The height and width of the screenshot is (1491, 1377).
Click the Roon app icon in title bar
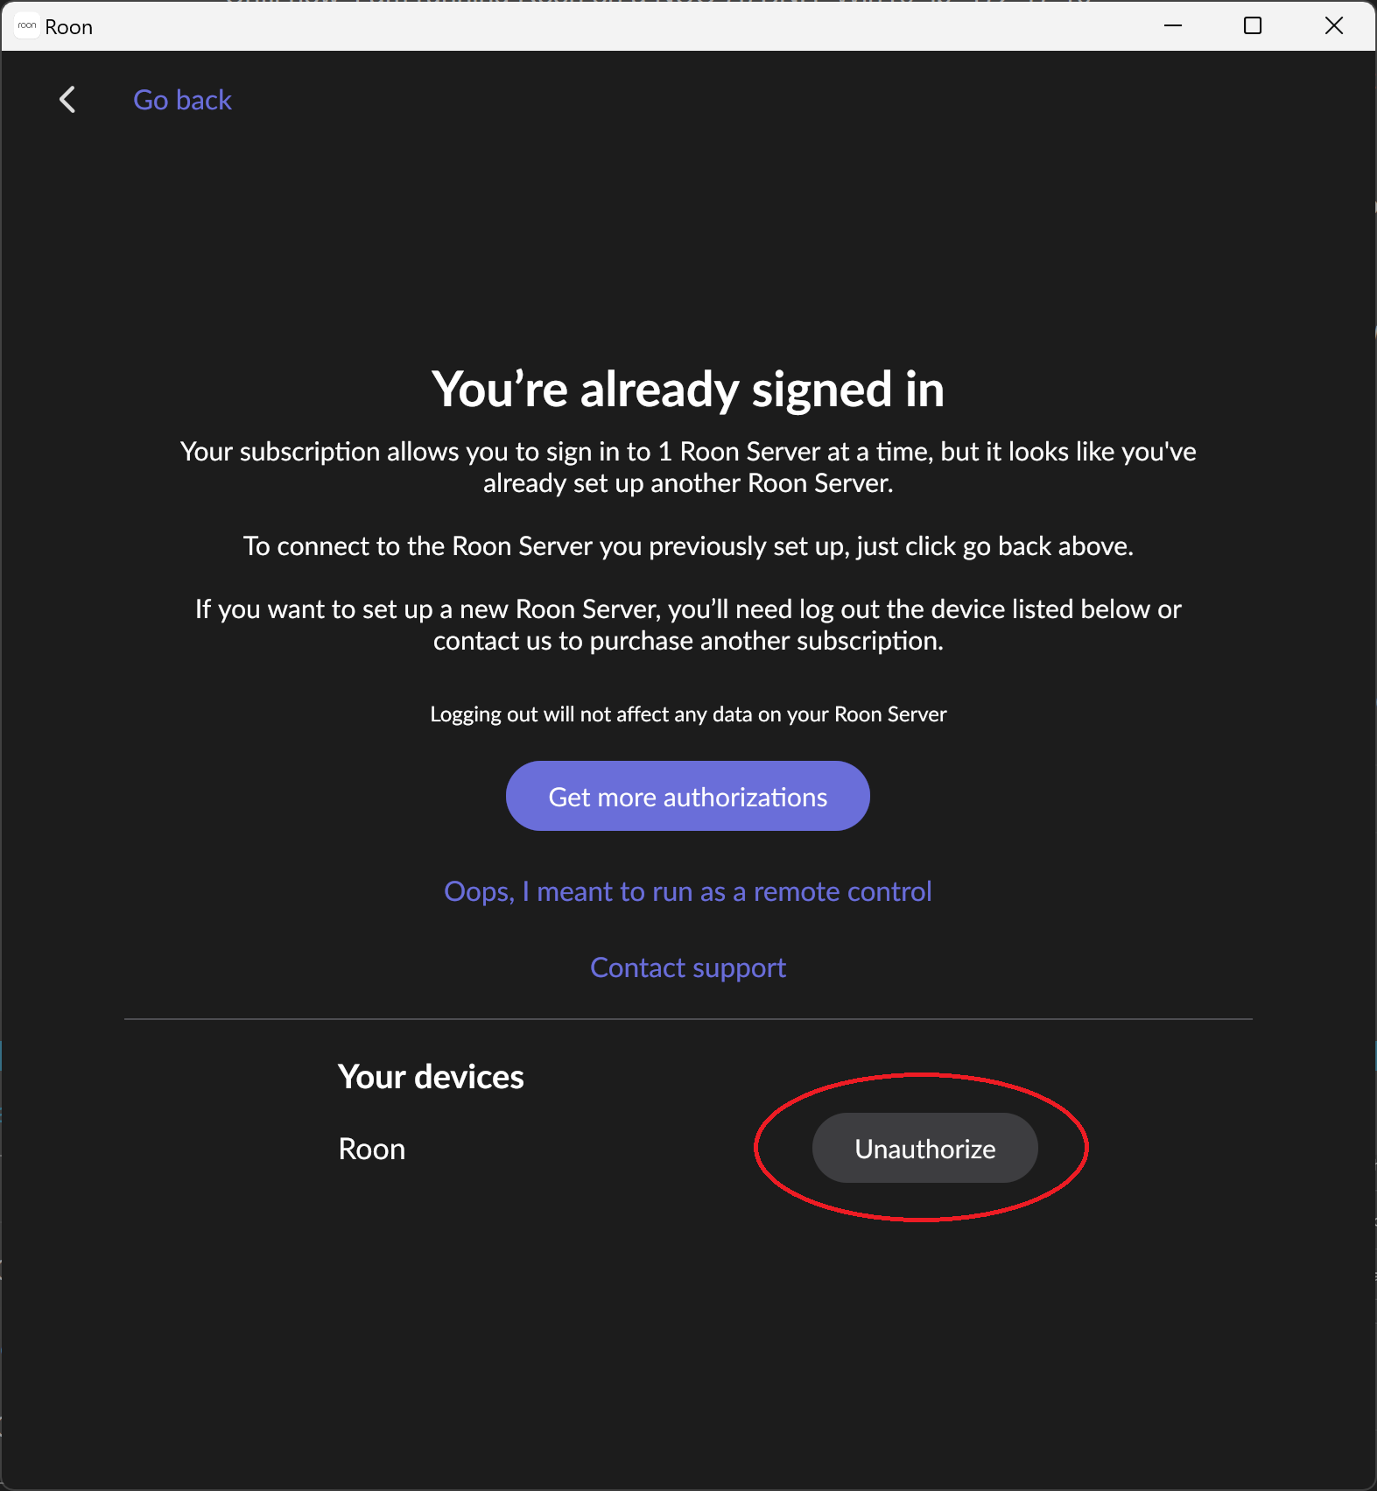tap(27, 26)
